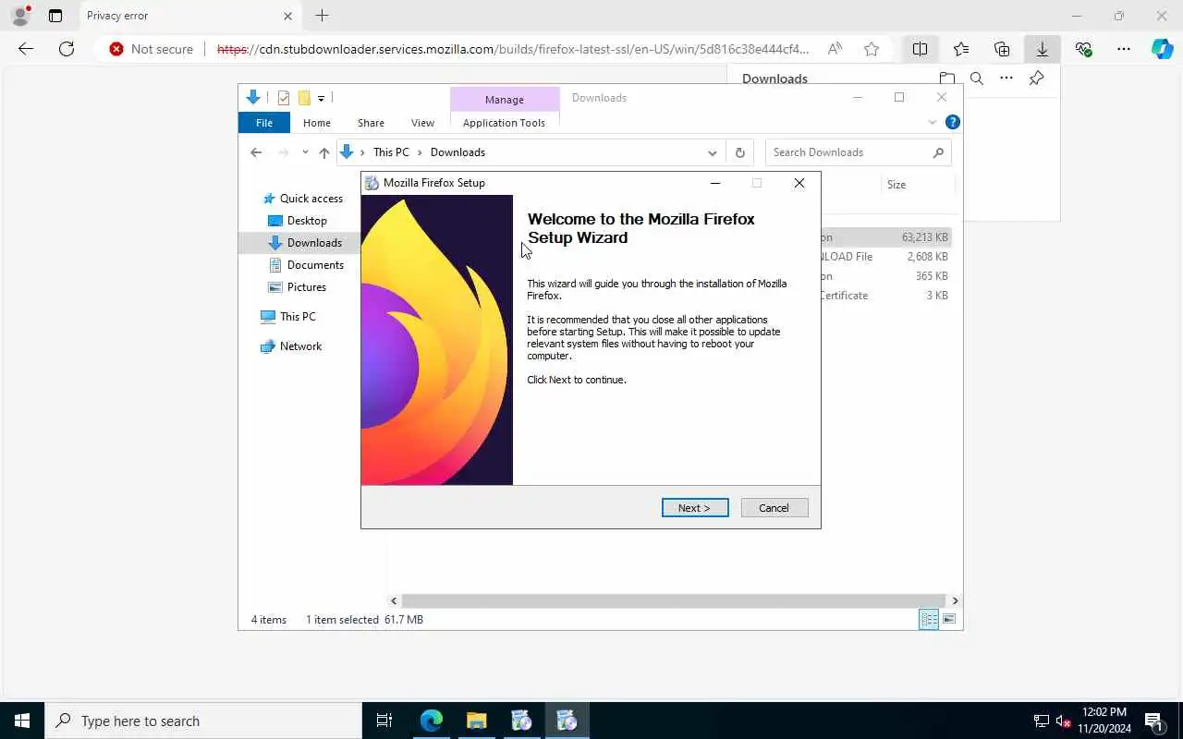Switch to Share ribbon tab
Image resolution: width=1183 pixels, height=739 pixels.
pyautogui.click(x=371, y=123)
